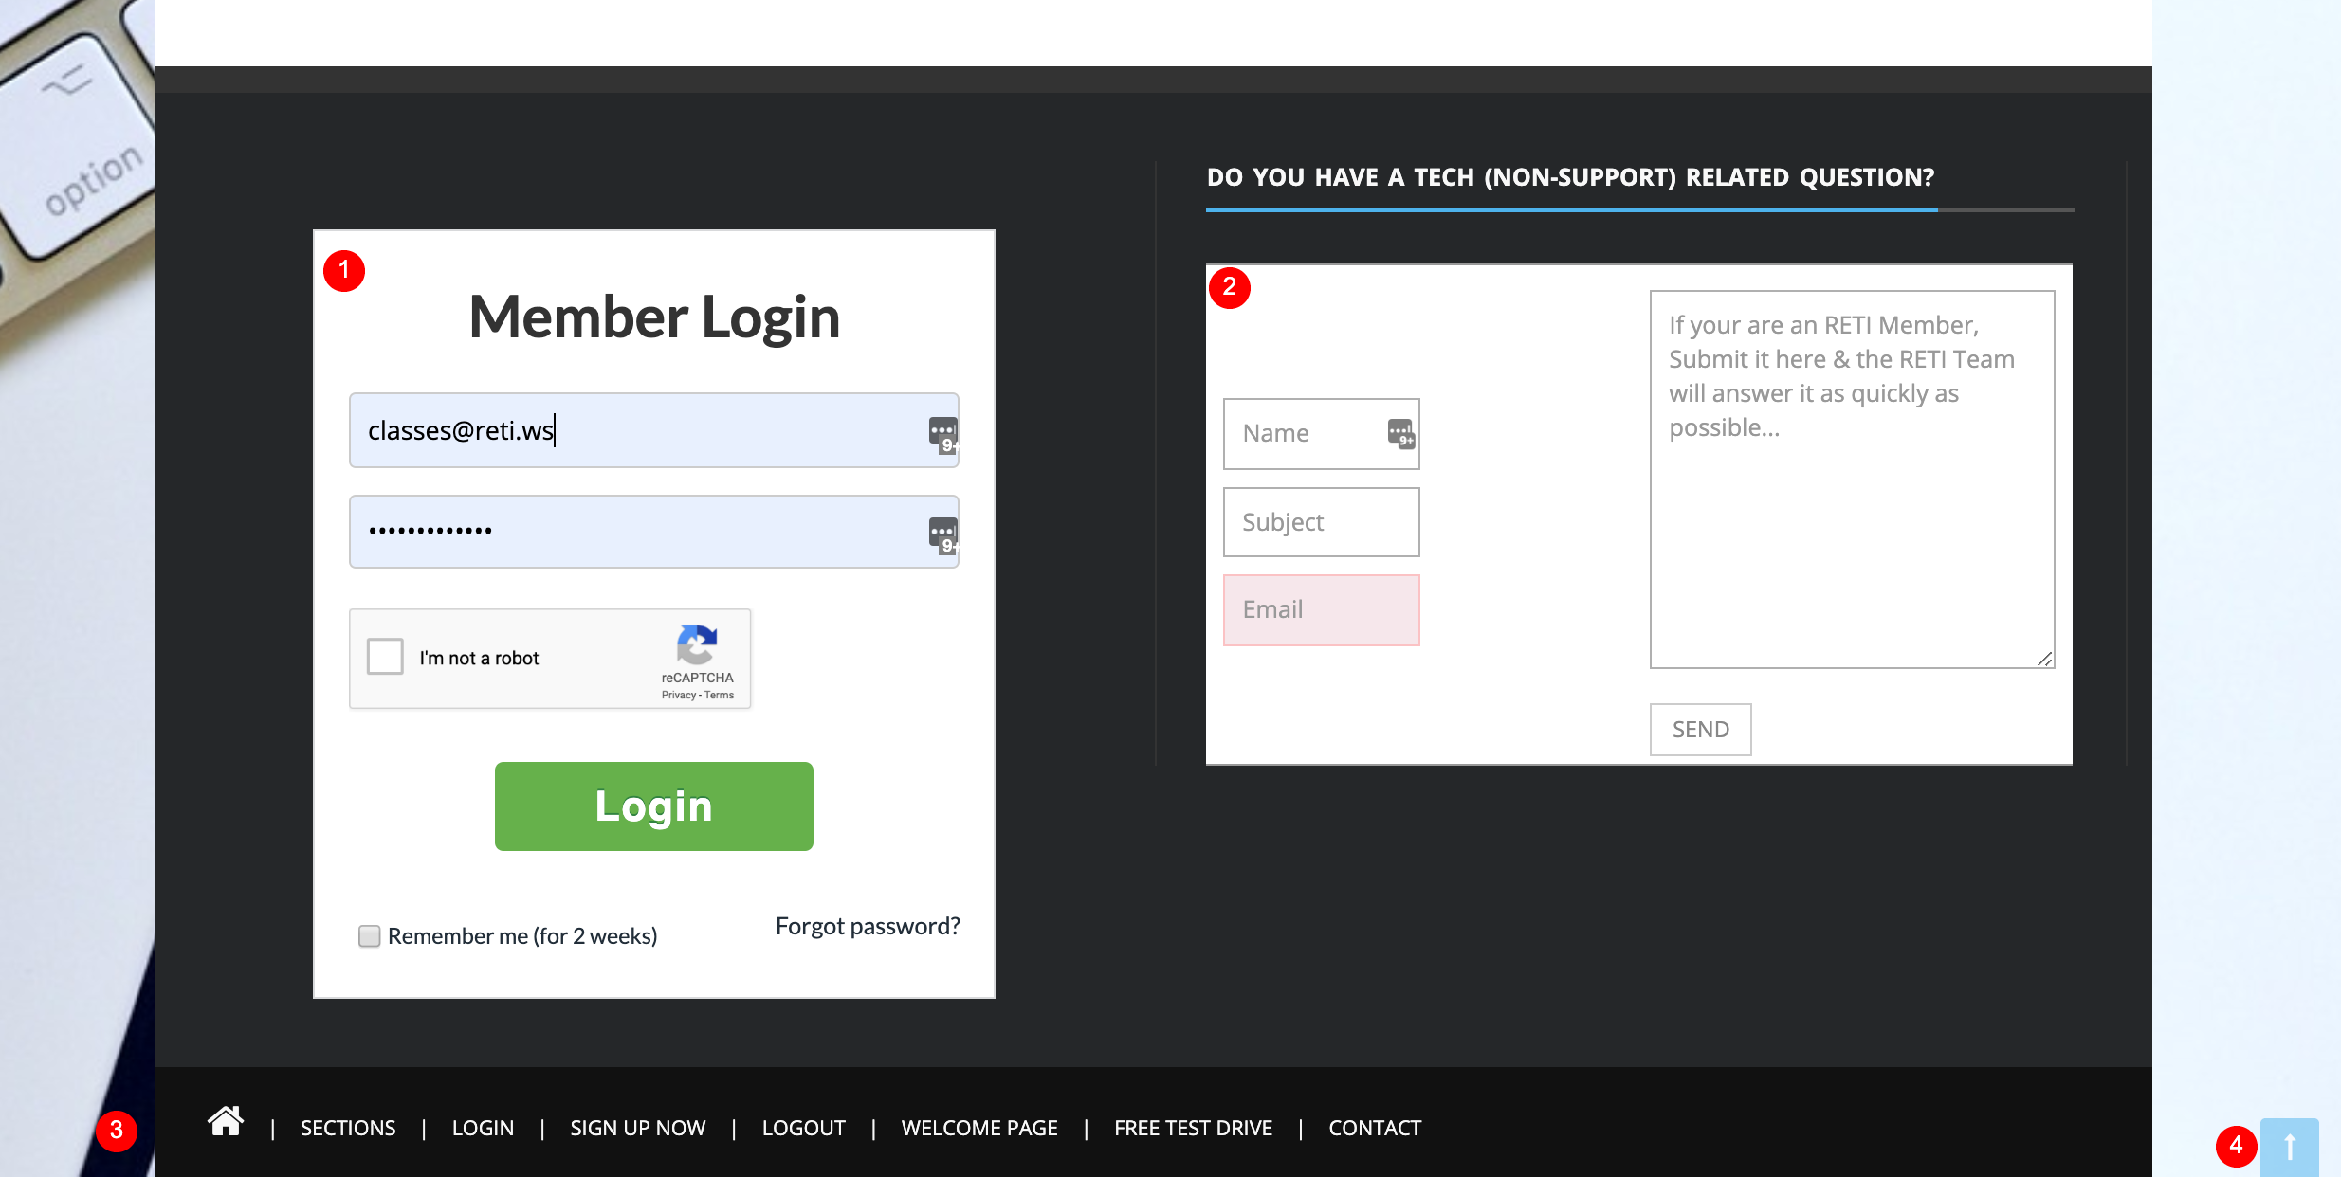Click password manager icon in Name field

tap(1400, 434)
